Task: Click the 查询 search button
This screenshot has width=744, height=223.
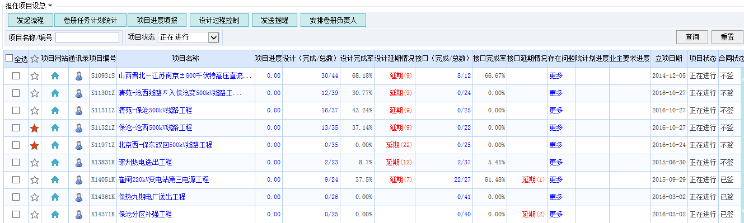Action: (692, 37)
